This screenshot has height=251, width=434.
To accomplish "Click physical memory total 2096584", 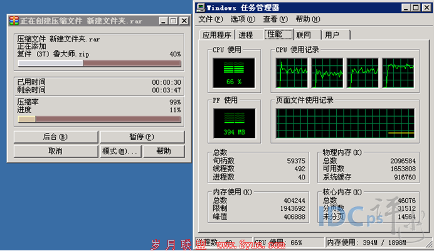I will (403, 161).
